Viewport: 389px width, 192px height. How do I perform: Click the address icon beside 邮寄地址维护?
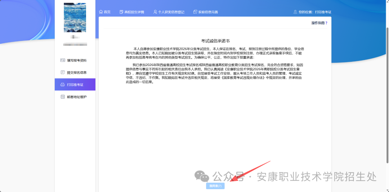pos(63,97)
